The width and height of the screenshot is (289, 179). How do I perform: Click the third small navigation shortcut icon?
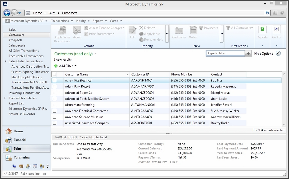tap(28, 166)
